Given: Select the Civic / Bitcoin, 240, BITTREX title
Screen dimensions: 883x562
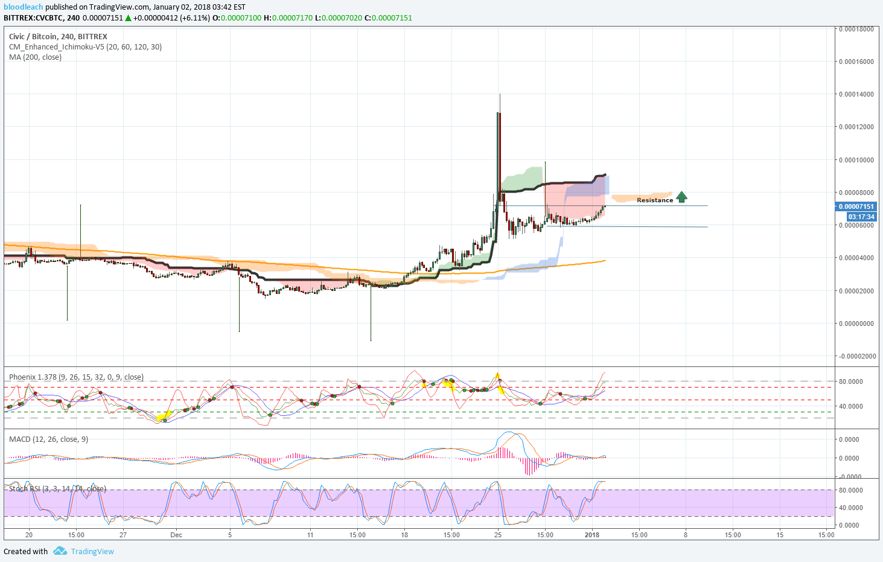Looking at the screenshot, I should pos(58,36).
